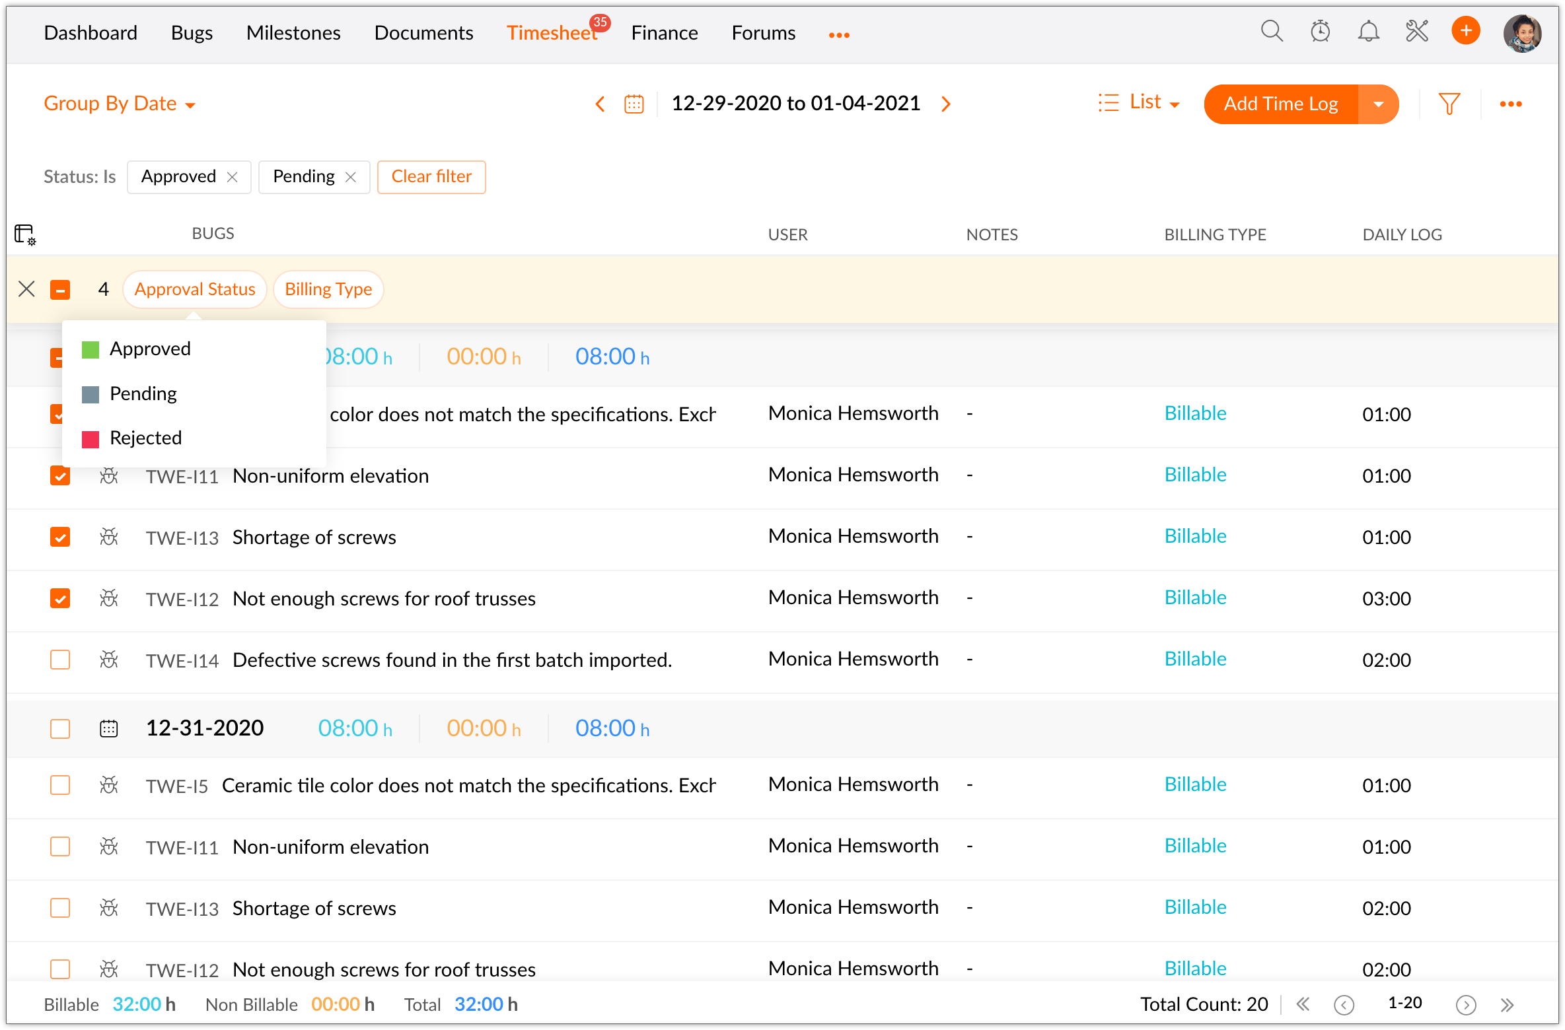Image resolution: width=1565 pixels, height=1030 pixels.
Task: Expand the Add Time Log arrow dropdown
Action: [x=1378, y=104]
